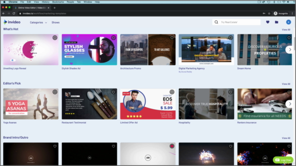Image resolution: width=296 pixels, height=166 pixels.
Task: Open the Digital Marketing Agency thumbnail
Action: (206, 50)
